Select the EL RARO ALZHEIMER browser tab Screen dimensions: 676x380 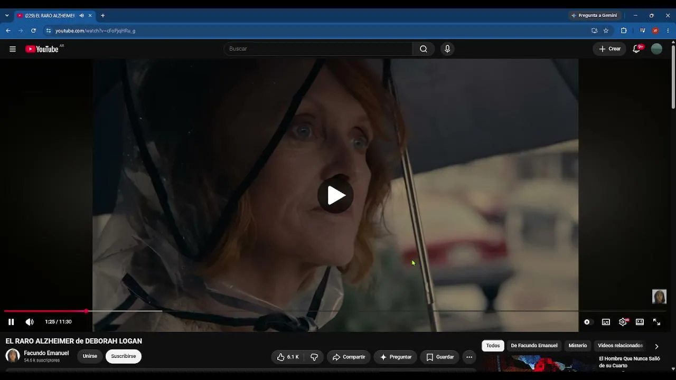[x=54, y=16]
